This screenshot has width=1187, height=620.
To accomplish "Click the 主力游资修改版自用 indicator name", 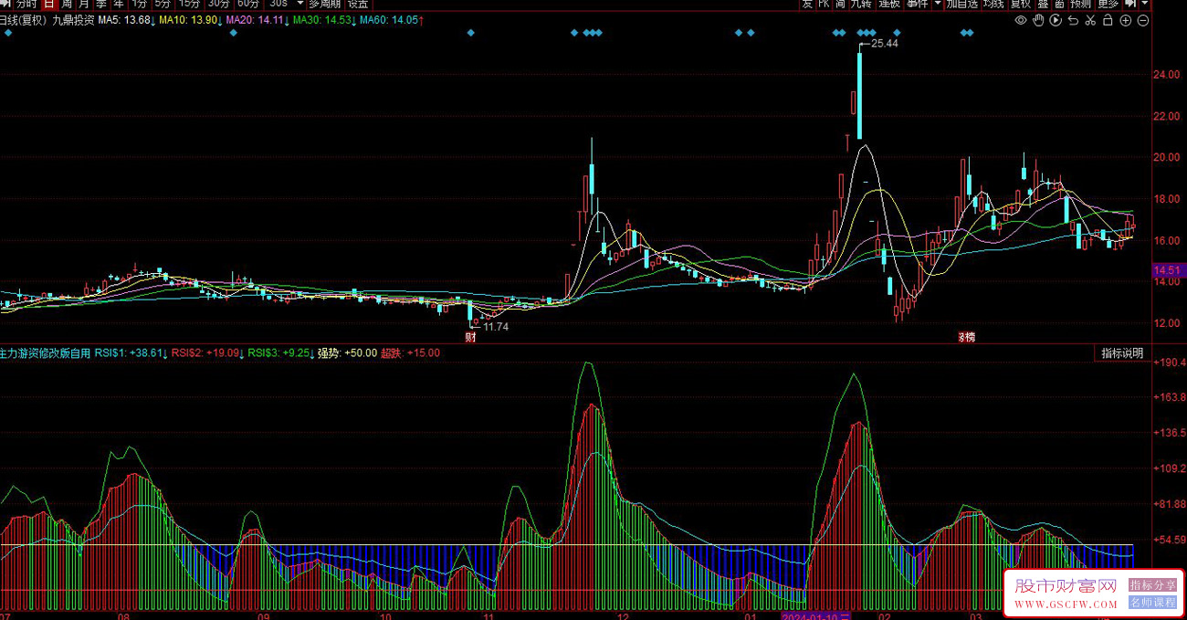I will coord(45,352).
